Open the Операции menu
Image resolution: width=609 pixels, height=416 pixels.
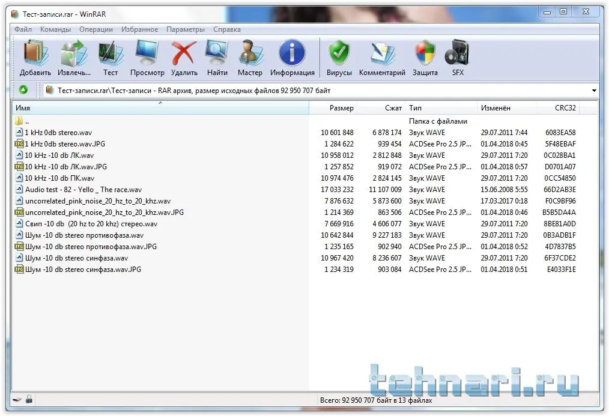point(96,29)
